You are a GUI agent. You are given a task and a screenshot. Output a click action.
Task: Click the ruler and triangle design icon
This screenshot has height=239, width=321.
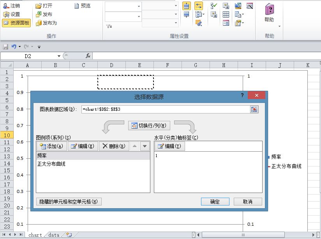238,6
